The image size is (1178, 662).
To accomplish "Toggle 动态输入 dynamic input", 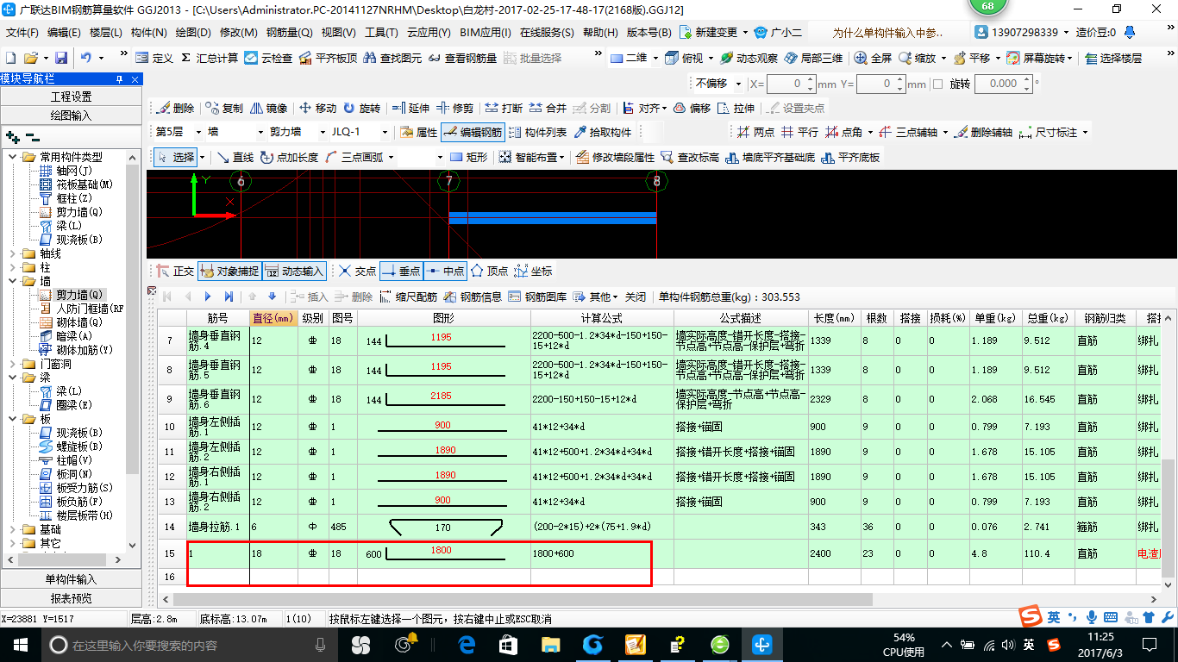I will click(293, 271).
